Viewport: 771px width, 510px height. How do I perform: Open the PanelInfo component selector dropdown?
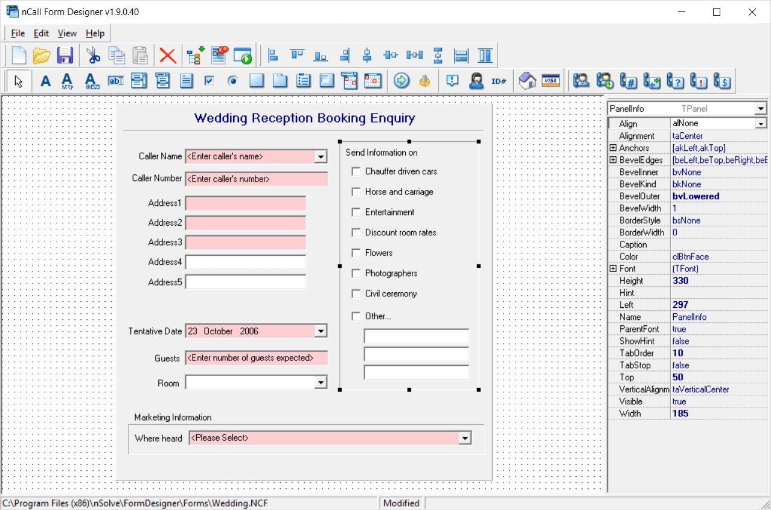pyautogui.click(x=761, y=109)
